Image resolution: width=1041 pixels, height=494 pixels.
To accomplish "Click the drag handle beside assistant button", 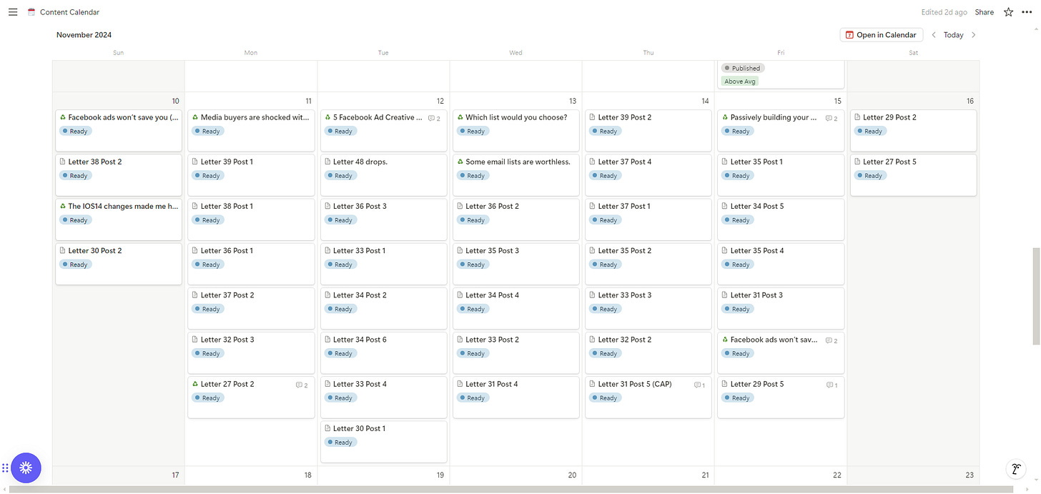I will [5, 468].
